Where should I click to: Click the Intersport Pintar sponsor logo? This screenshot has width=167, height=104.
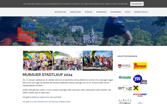point(140,95)
